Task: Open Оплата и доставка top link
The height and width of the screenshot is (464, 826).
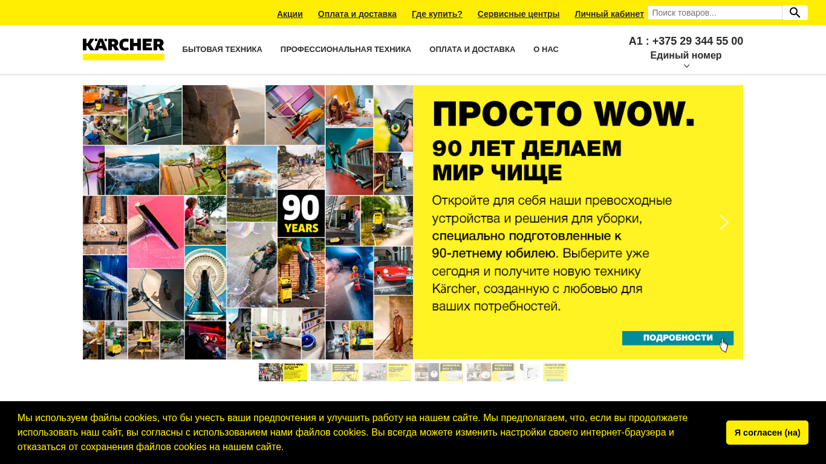Action: coord(357,14)
